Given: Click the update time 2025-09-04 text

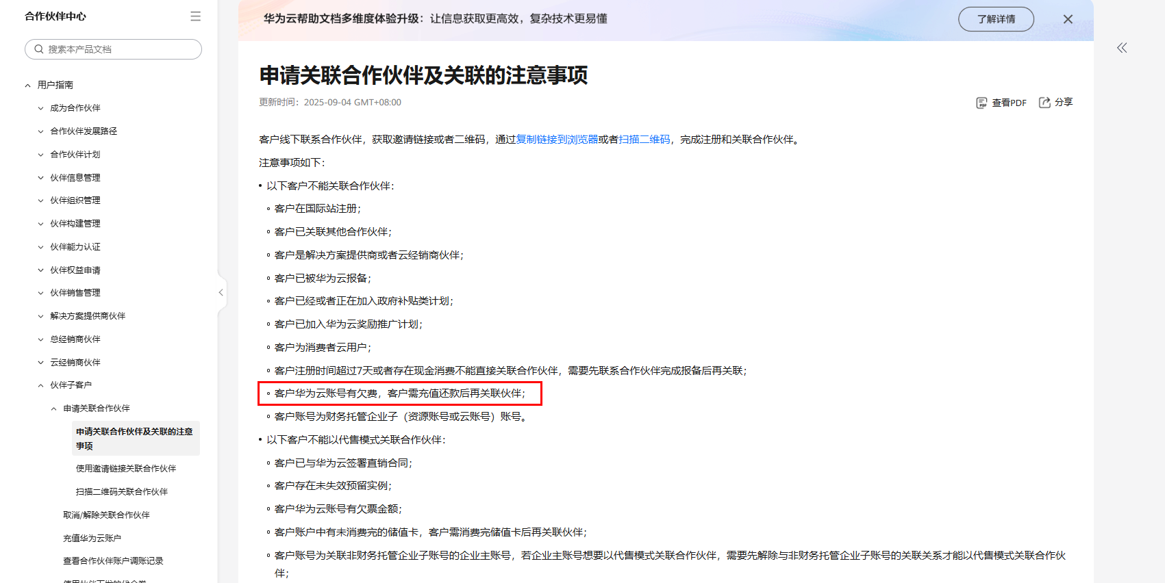Looking at the screenshot, I should tap(353, 103).
